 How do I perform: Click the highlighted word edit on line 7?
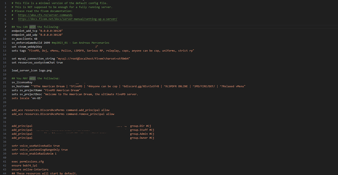tap(33, 27)
